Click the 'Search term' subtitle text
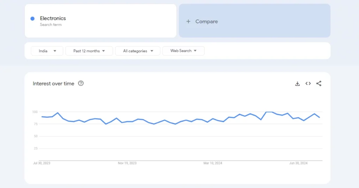Screen dimensions: 359x188 pyautogui.click(x=50, y=25)
